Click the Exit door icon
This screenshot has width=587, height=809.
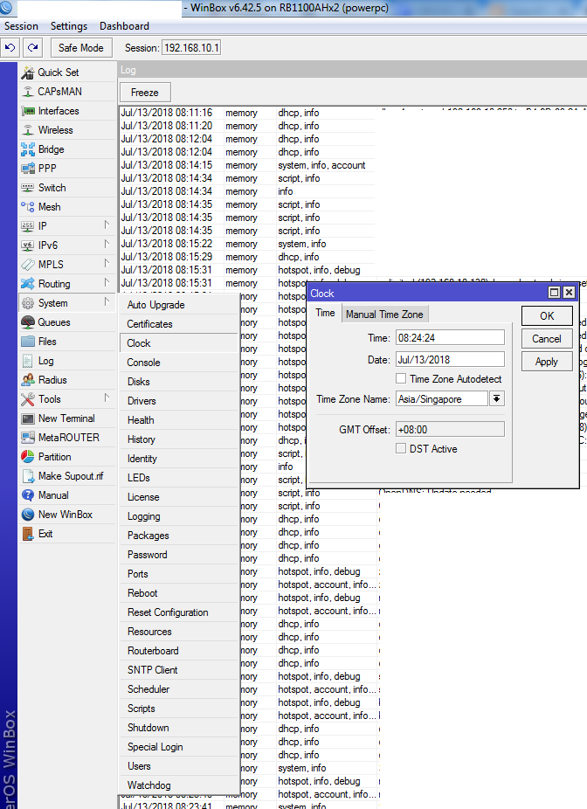pyautogui.click(x=27, y=534)
